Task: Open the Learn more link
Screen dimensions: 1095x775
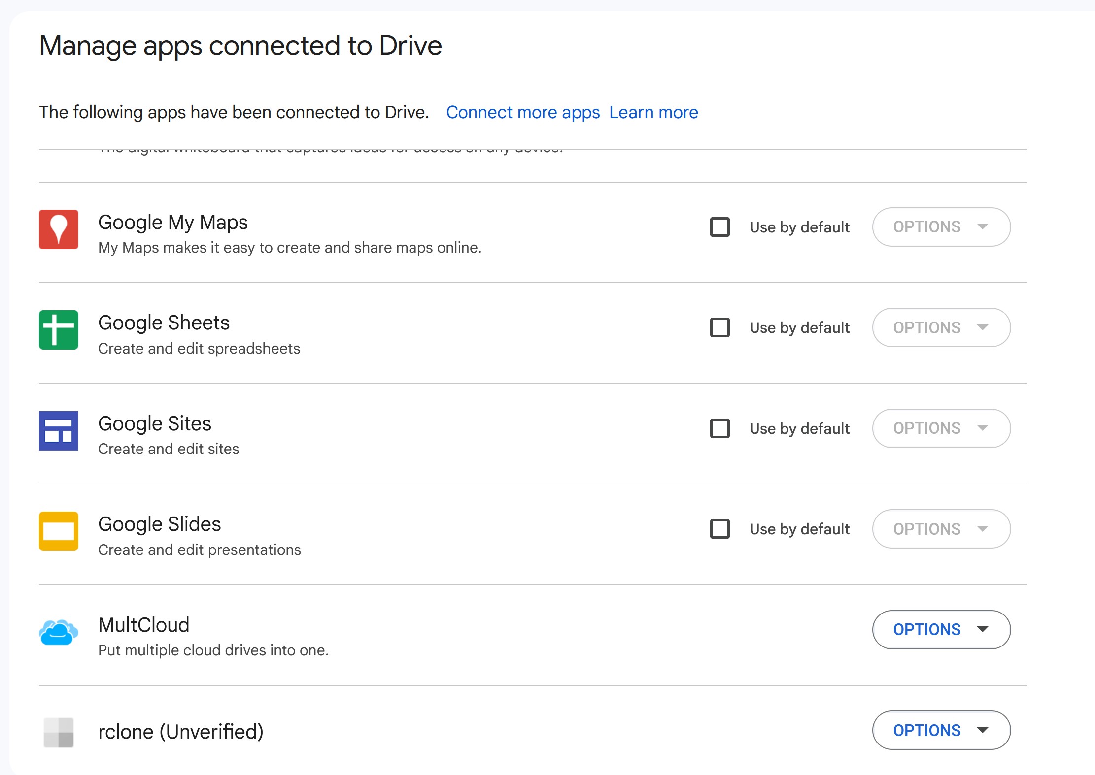Action: pos(653,113)
